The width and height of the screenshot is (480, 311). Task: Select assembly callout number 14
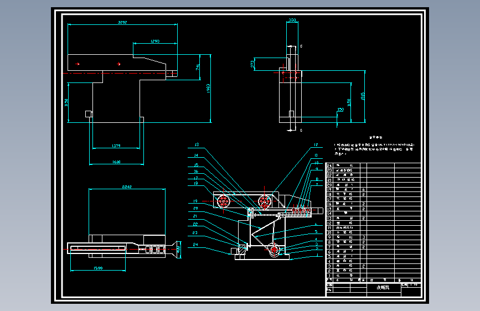point(196,155)
